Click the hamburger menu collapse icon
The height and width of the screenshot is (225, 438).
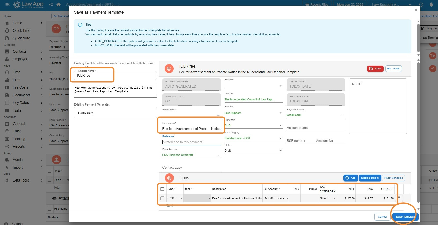pos(7,4)
